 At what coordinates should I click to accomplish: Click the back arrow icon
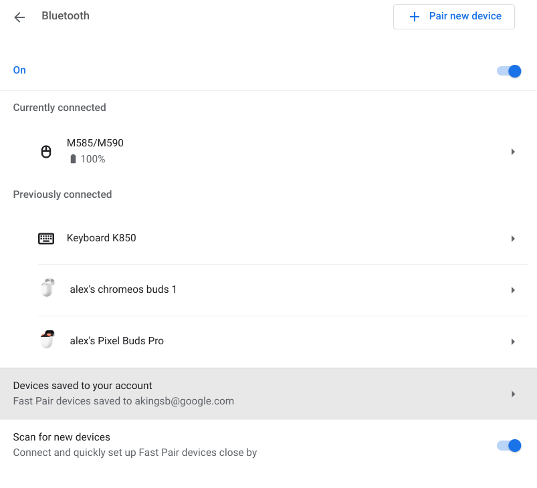point(19,17)
